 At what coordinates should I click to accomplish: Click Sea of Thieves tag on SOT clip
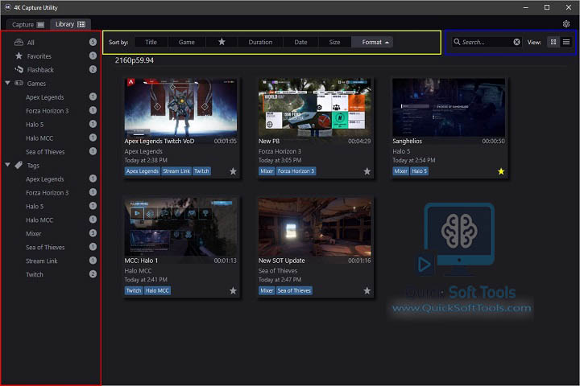[x=294, y=290]
